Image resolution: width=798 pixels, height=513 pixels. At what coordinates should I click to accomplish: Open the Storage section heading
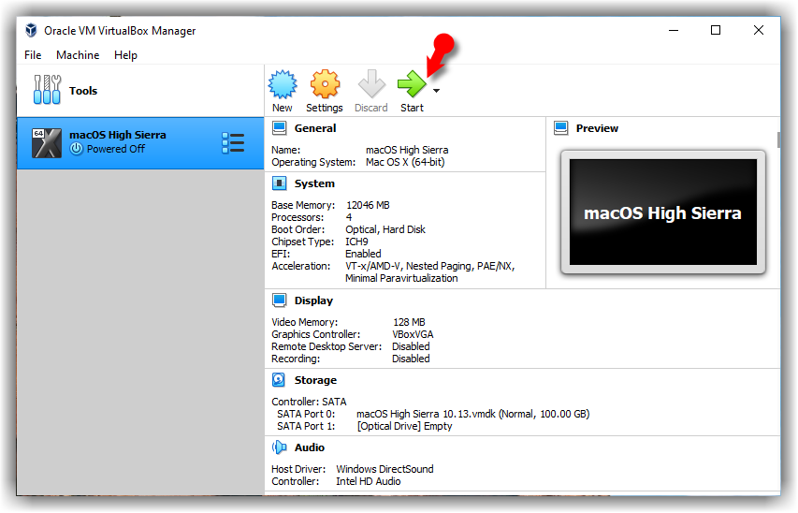pyautogui.click(x=315, y=380)
